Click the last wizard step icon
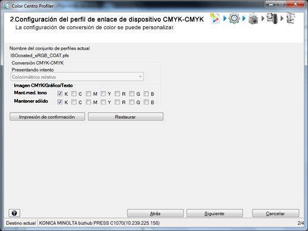Screen dimensions: 308x231 click(291, 19)
